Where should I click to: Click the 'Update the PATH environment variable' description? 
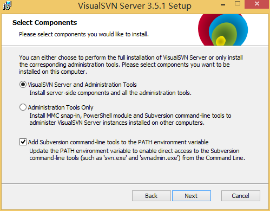pos(137,154)
